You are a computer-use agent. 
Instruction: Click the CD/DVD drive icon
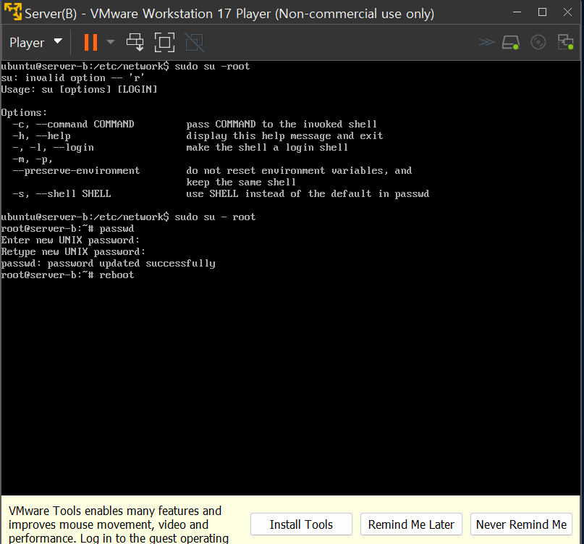[538, 42]
